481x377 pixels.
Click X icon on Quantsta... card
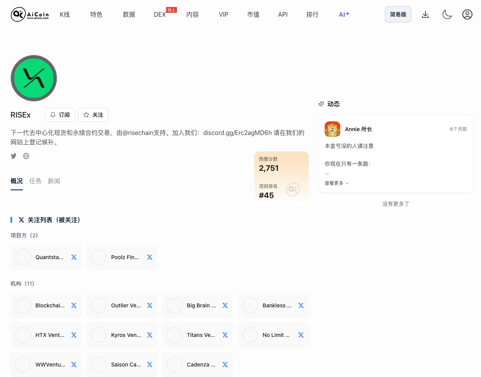(74, 257)
